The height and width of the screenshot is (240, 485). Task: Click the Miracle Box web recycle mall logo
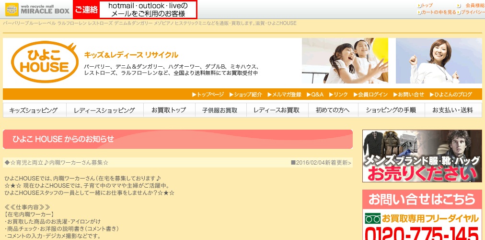pos(36,9)
